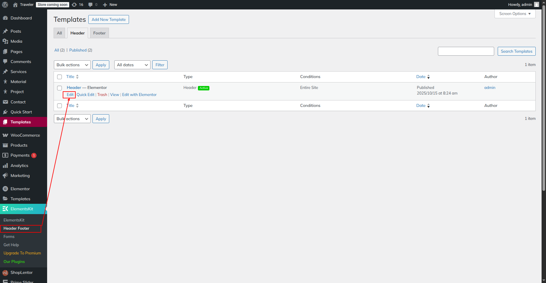Image resolution: width=546 pixels, height=283 pixels.
Task: Click the comments bubble icon in admin bar
Action: click(90, 5)
